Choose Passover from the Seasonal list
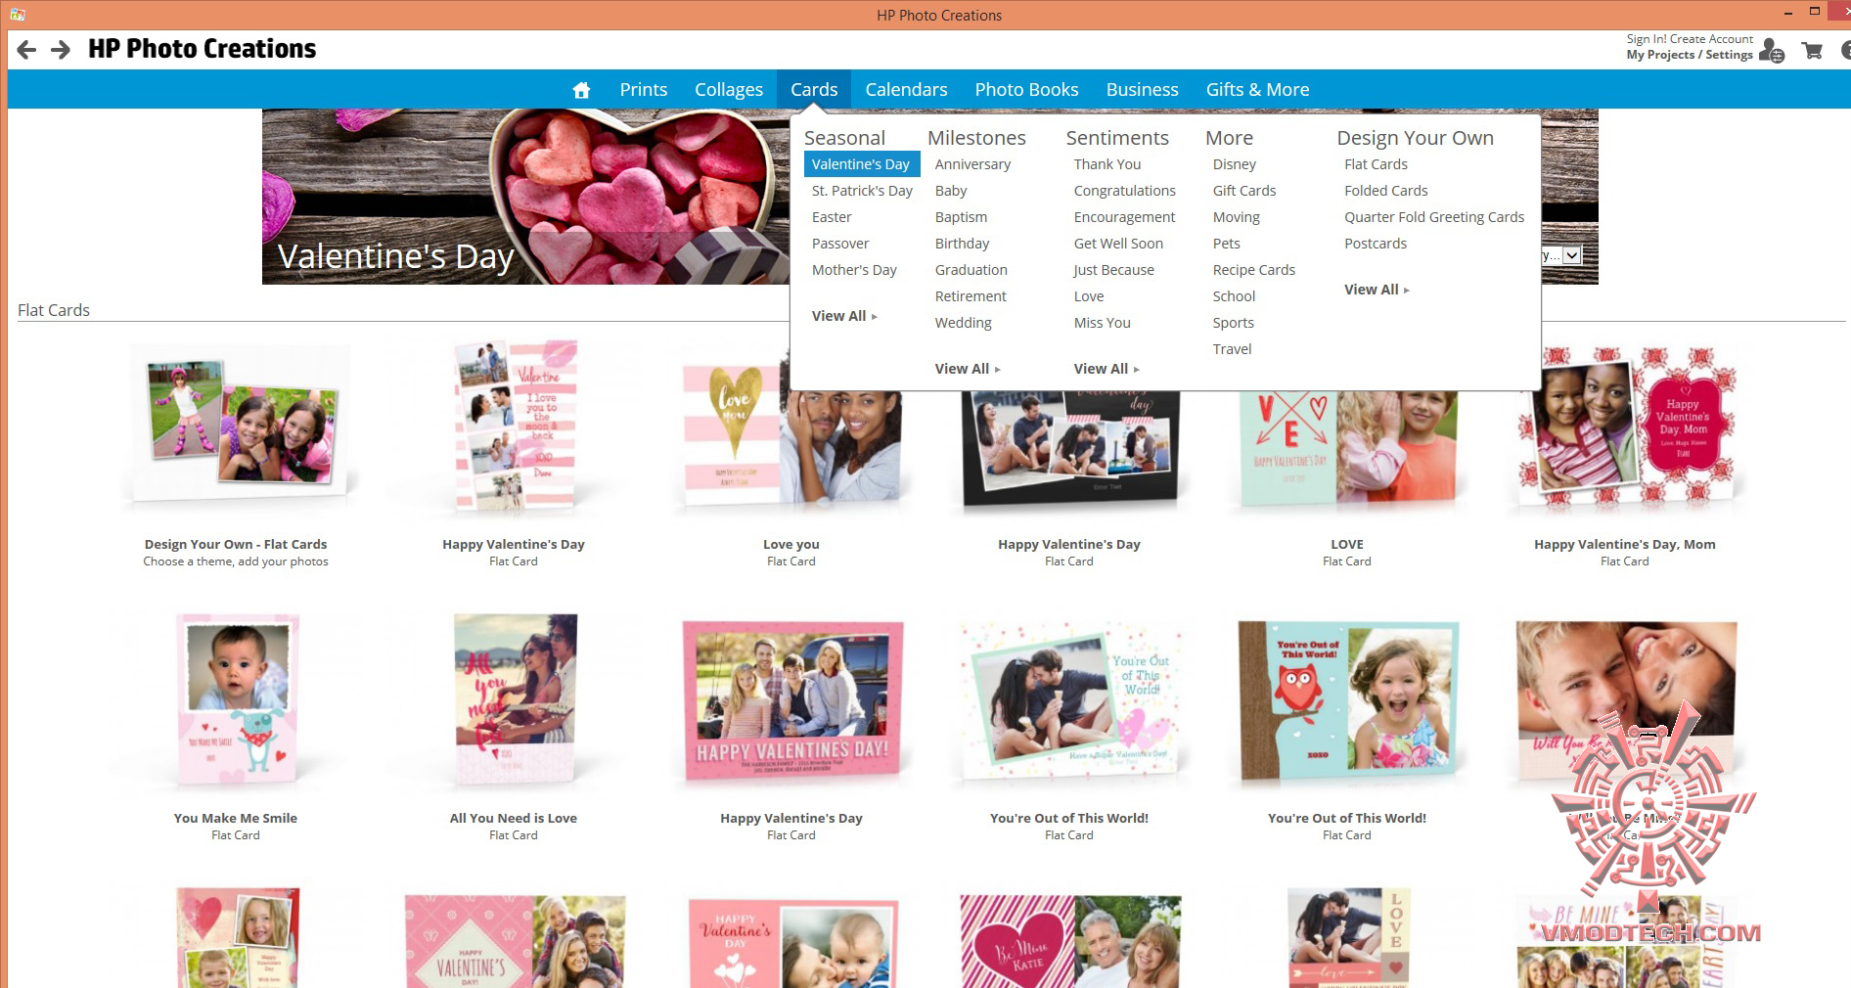Image resolution: width=1851 pixels, height=988 pixels. click(x=840, y=244)
